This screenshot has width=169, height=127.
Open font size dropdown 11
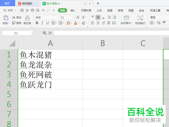click(x=73, y=17)
